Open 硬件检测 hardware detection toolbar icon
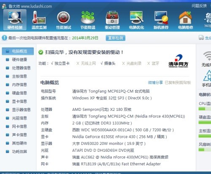Screen dimensions: 211x174 coord(15,20)
